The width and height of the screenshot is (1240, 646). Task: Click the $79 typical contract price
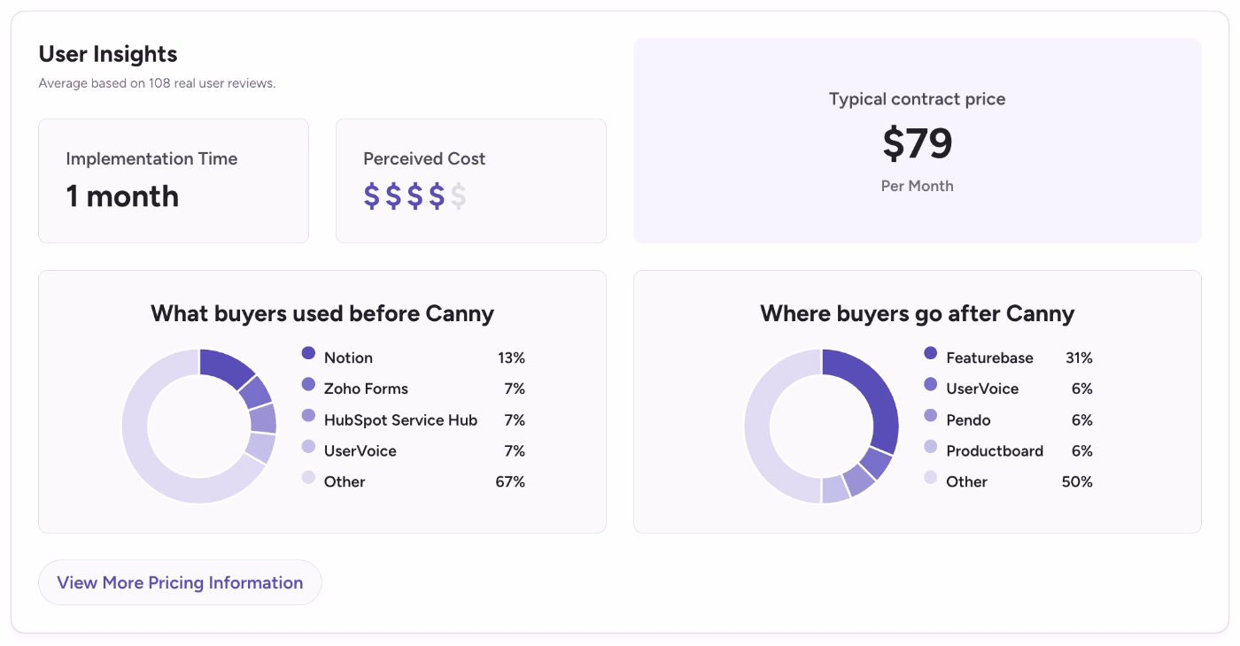918,143
